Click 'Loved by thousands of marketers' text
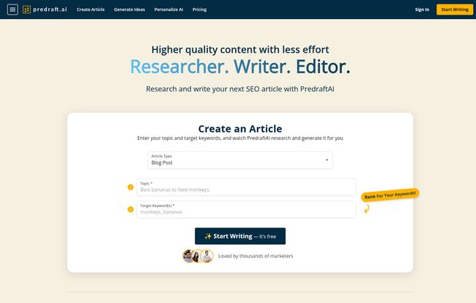The width and height of the screenshot is (476, 303). (256, 256)
